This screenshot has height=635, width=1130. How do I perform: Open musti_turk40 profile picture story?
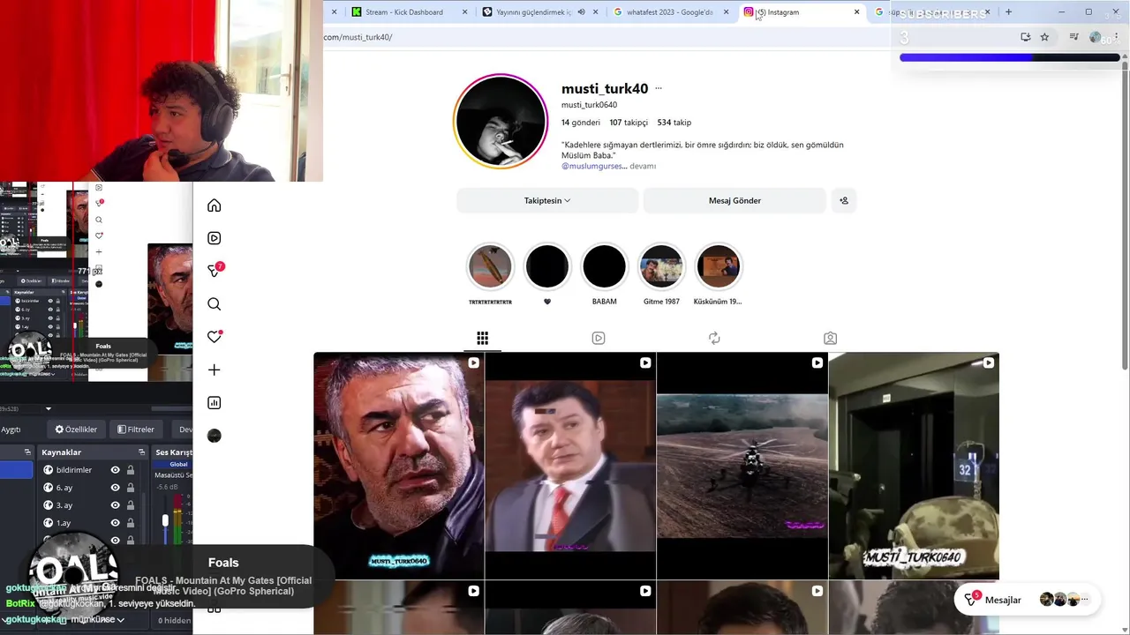point(501,121)
